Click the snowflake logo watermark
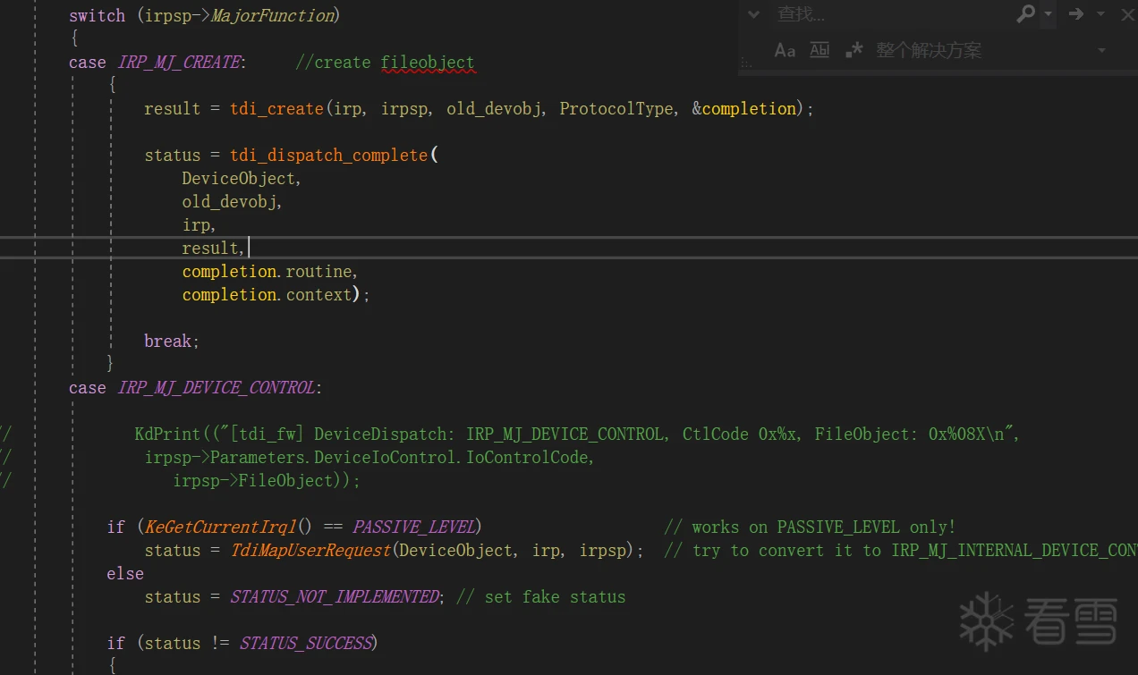The image size is (1138, 675). pyautogui.click(x=986, y=620)
